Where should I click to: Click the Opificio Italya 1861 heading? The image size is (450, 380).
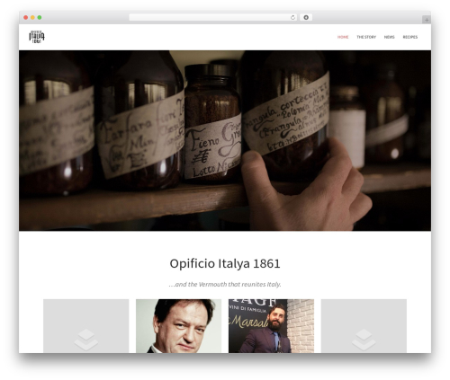click(x=225, y=263)
